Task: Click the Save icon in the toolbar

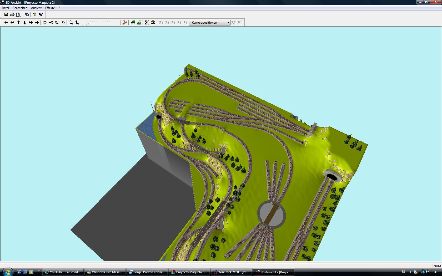Action: (6, 15)
